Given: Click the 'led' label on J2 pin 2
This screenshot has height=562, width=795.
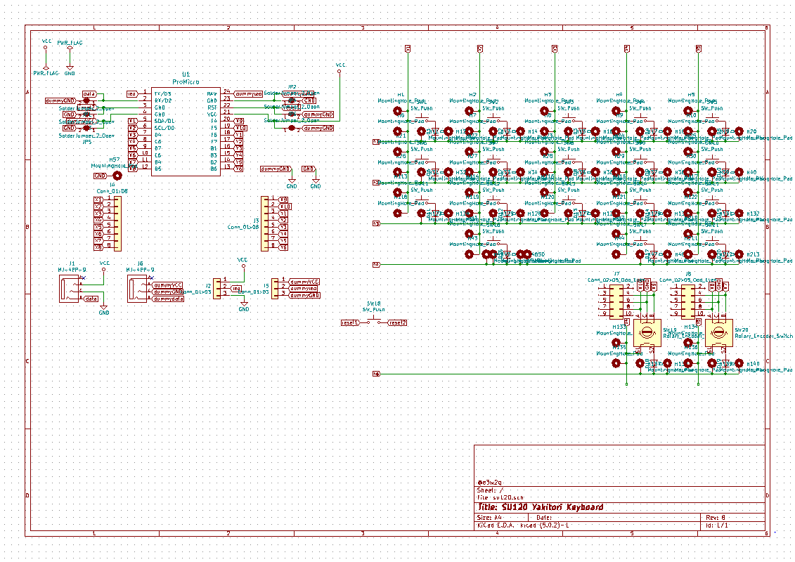Looking at the screenshot, I should tap(237, 288).
